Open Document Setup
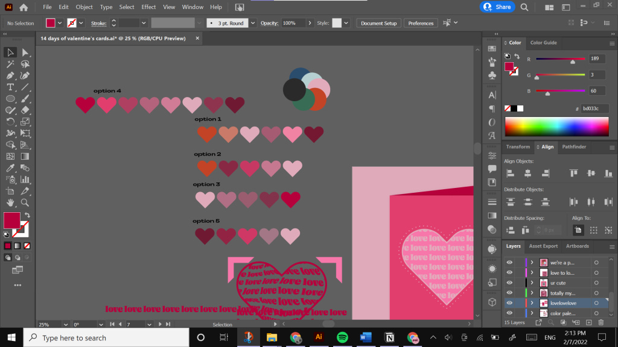 379,23
